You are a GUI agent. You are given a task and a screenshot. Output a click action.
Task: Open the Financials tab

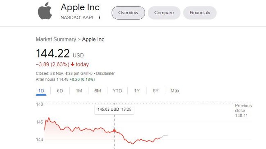point(200,13)
